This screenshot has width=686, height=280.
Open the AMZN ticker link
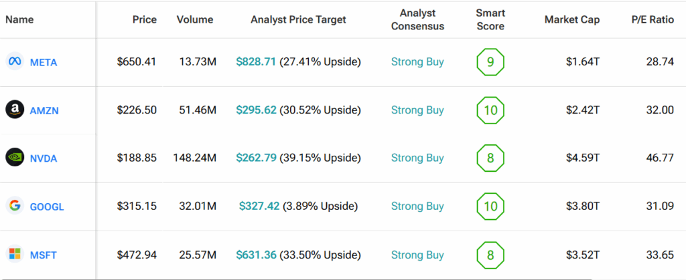coord(44,110)
